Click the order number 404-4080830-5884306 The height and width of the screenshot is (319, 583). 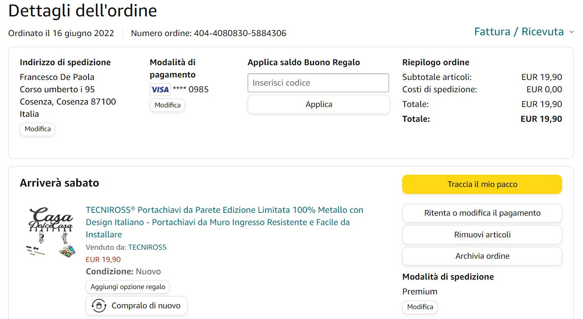(240, 33)
